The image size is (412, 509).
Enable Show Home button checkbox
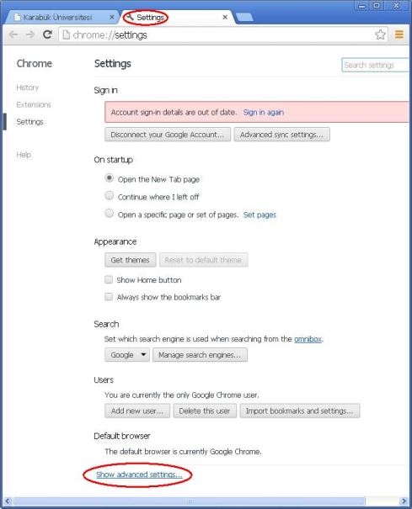click(109, 279)
